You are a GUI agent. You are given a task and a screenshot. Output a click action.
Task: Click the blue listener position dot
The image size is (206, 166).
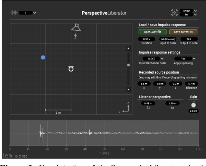tap(43, 57)
